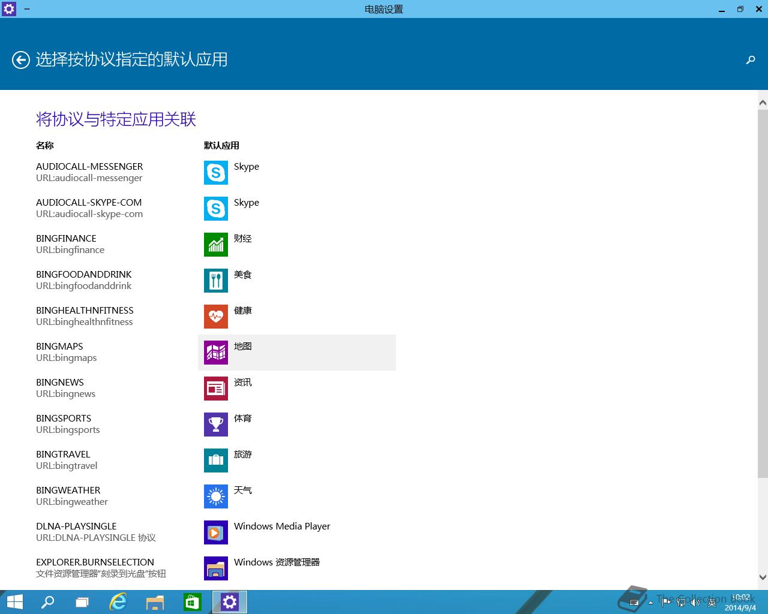Click scrollbar up arrow
Image resolution: width=768 pixels, height=614 pixels.
(763, 103)
